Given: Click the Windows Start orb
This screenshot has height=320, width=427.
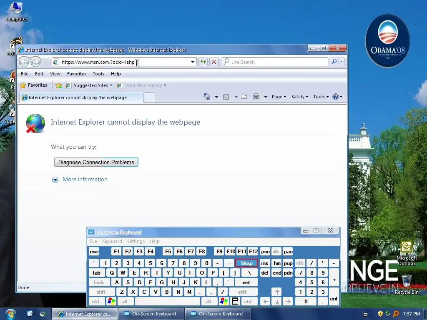Looking at the screenshot, I should pyautogui.click(x=10, y=314).
